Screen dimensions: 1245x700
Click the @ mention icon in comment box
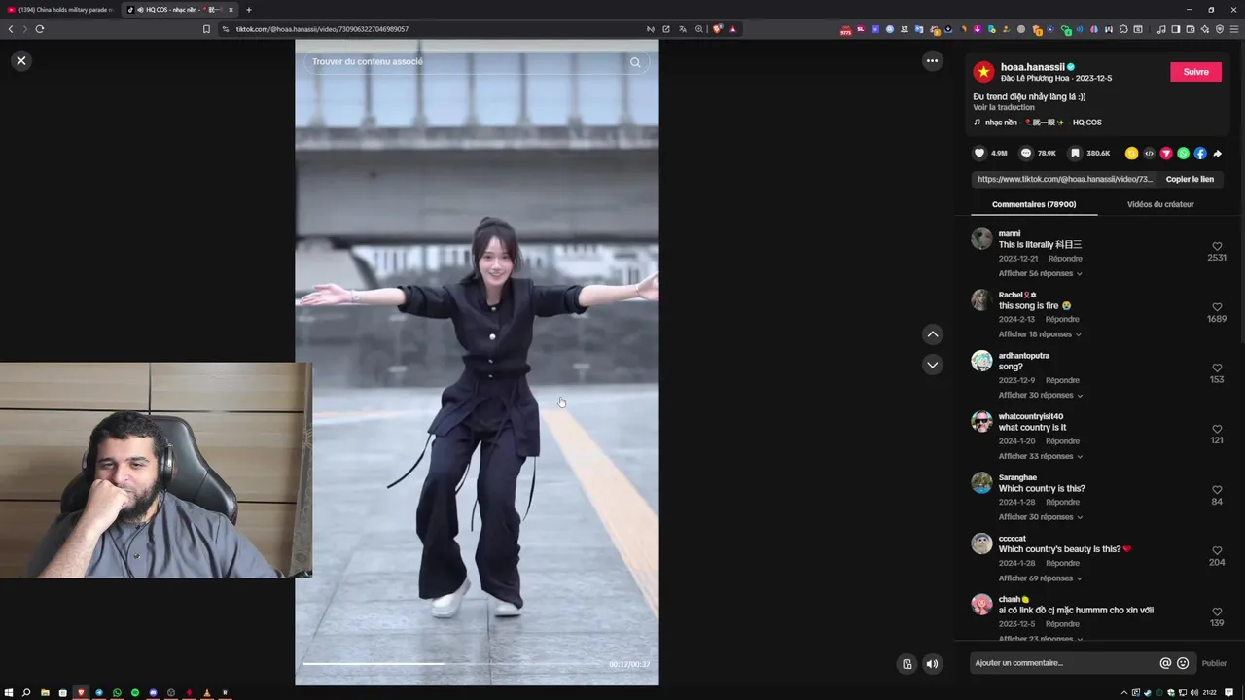[x=1165, y=663]
